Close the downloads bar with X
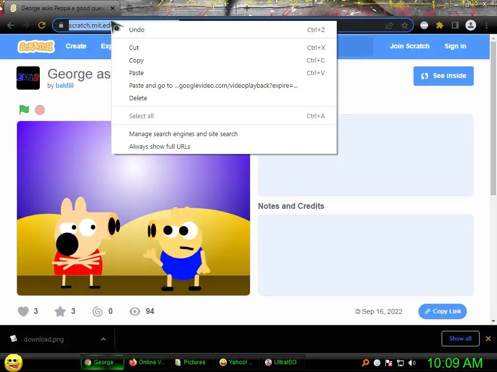 coord(488,339)
